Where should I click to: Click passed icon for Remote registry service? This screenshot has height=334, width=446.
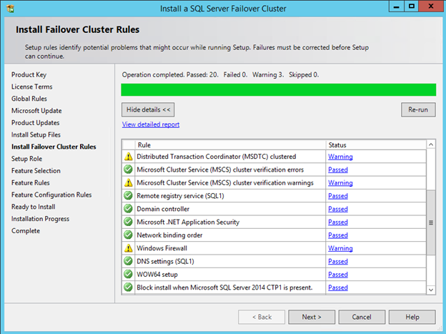128,196
